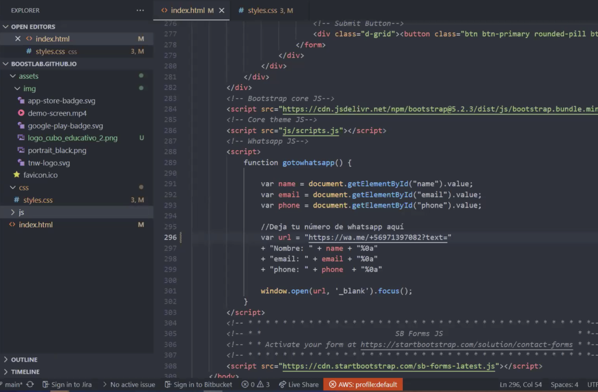Click Ln 296, Col 54 cursor position

click(x=520, y=385)
